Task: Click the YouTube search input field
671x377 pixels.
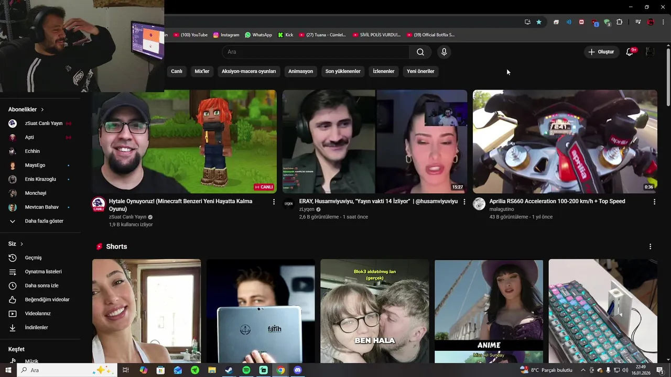Action: click(316, 52)
